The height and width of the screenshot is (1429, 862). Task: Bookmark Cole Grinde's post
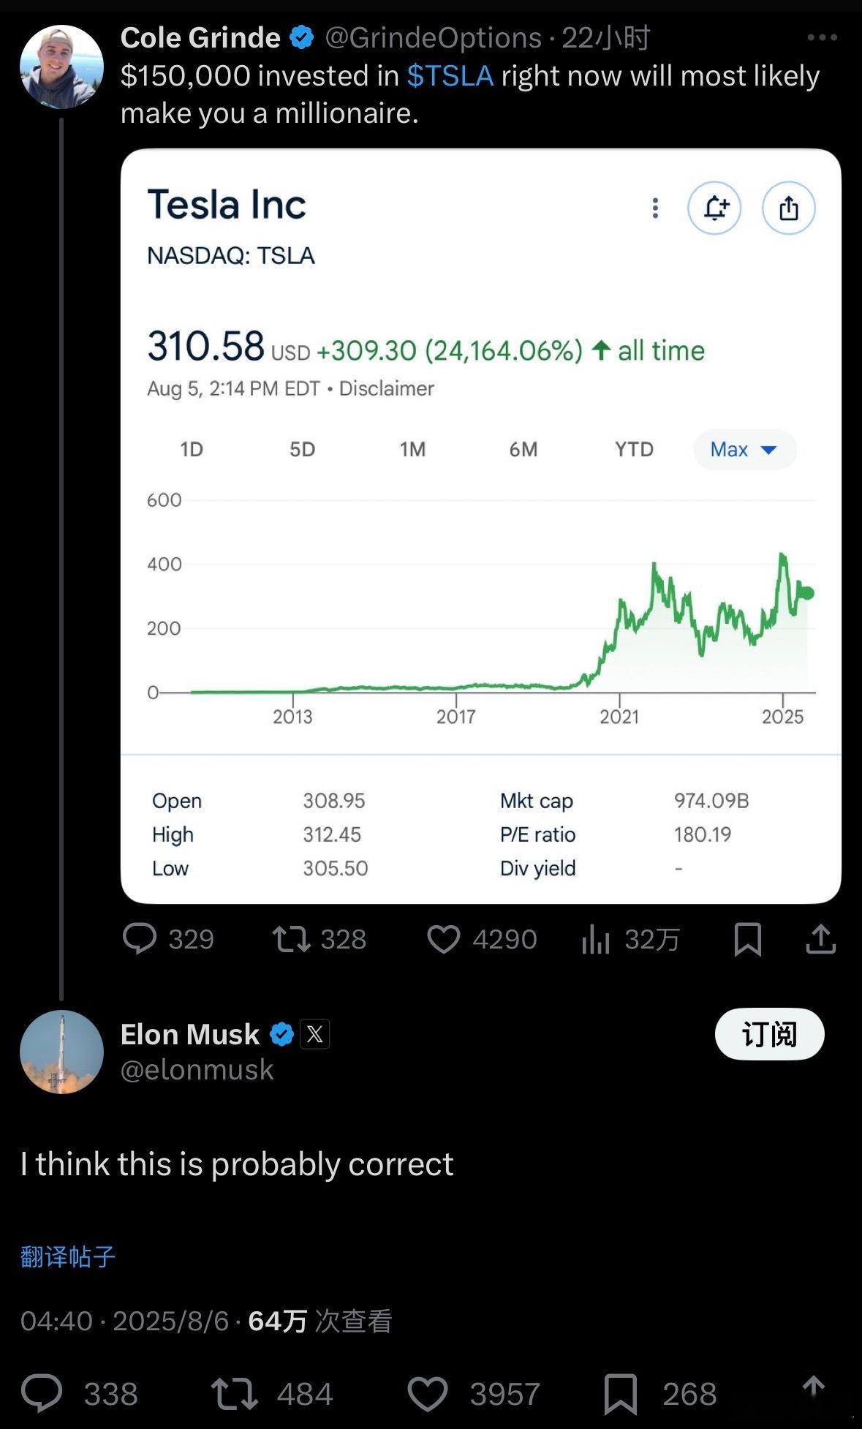(747, 939)
